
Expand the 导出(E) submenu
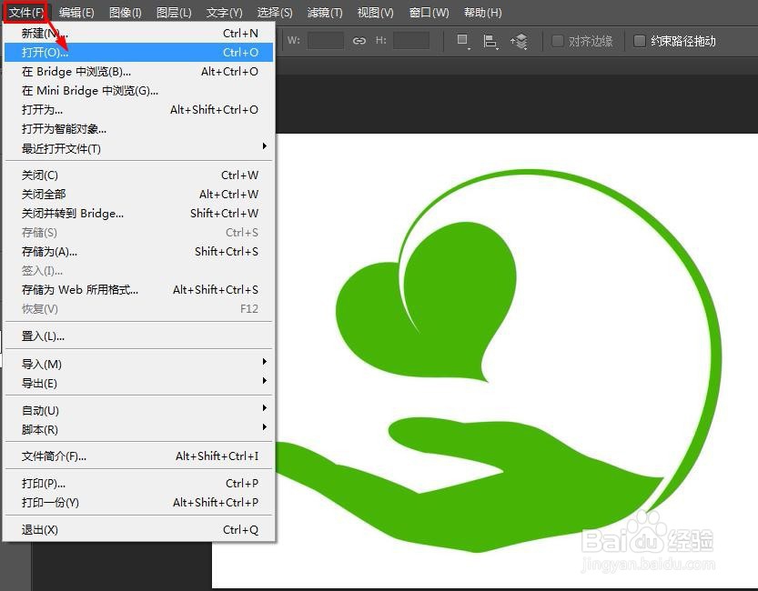[x=138, y=384]
